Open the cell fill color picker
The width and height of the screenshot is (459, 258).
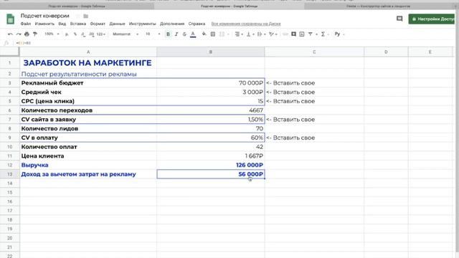(204, 34)
